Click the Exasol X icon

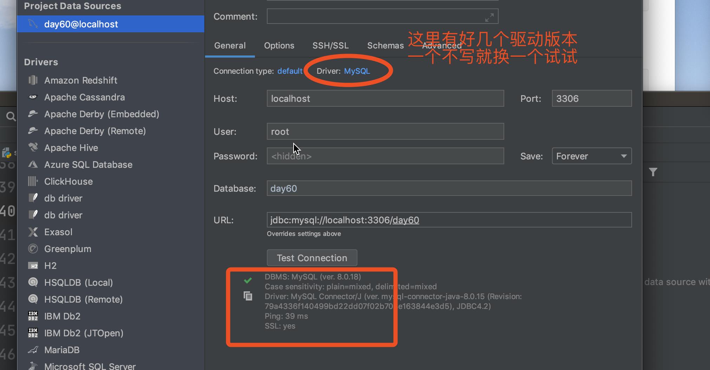[33, 232]
